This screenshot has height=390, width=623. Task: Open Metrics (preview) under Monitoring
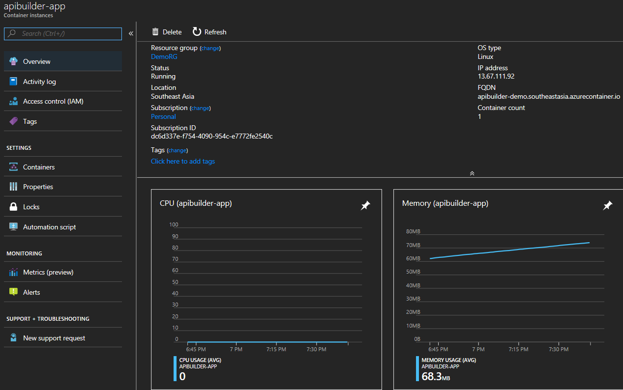coord(63,272)
